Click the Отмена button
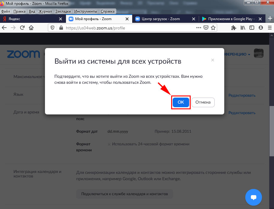Image resolution: width=274 pixels, height=209 pixels. coord(203,102)
